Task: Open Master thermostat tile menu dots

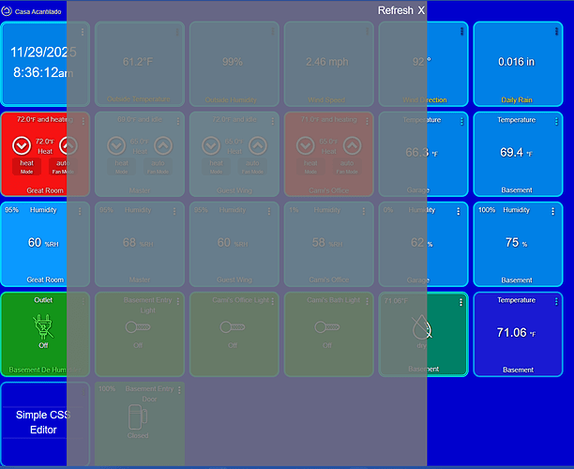Action: point(178,121)
